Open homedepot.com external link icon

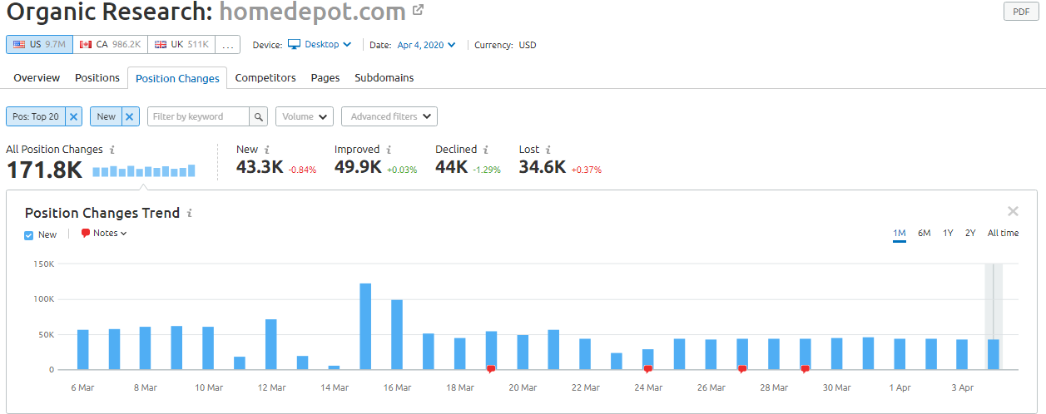click(x=418, y=11)
